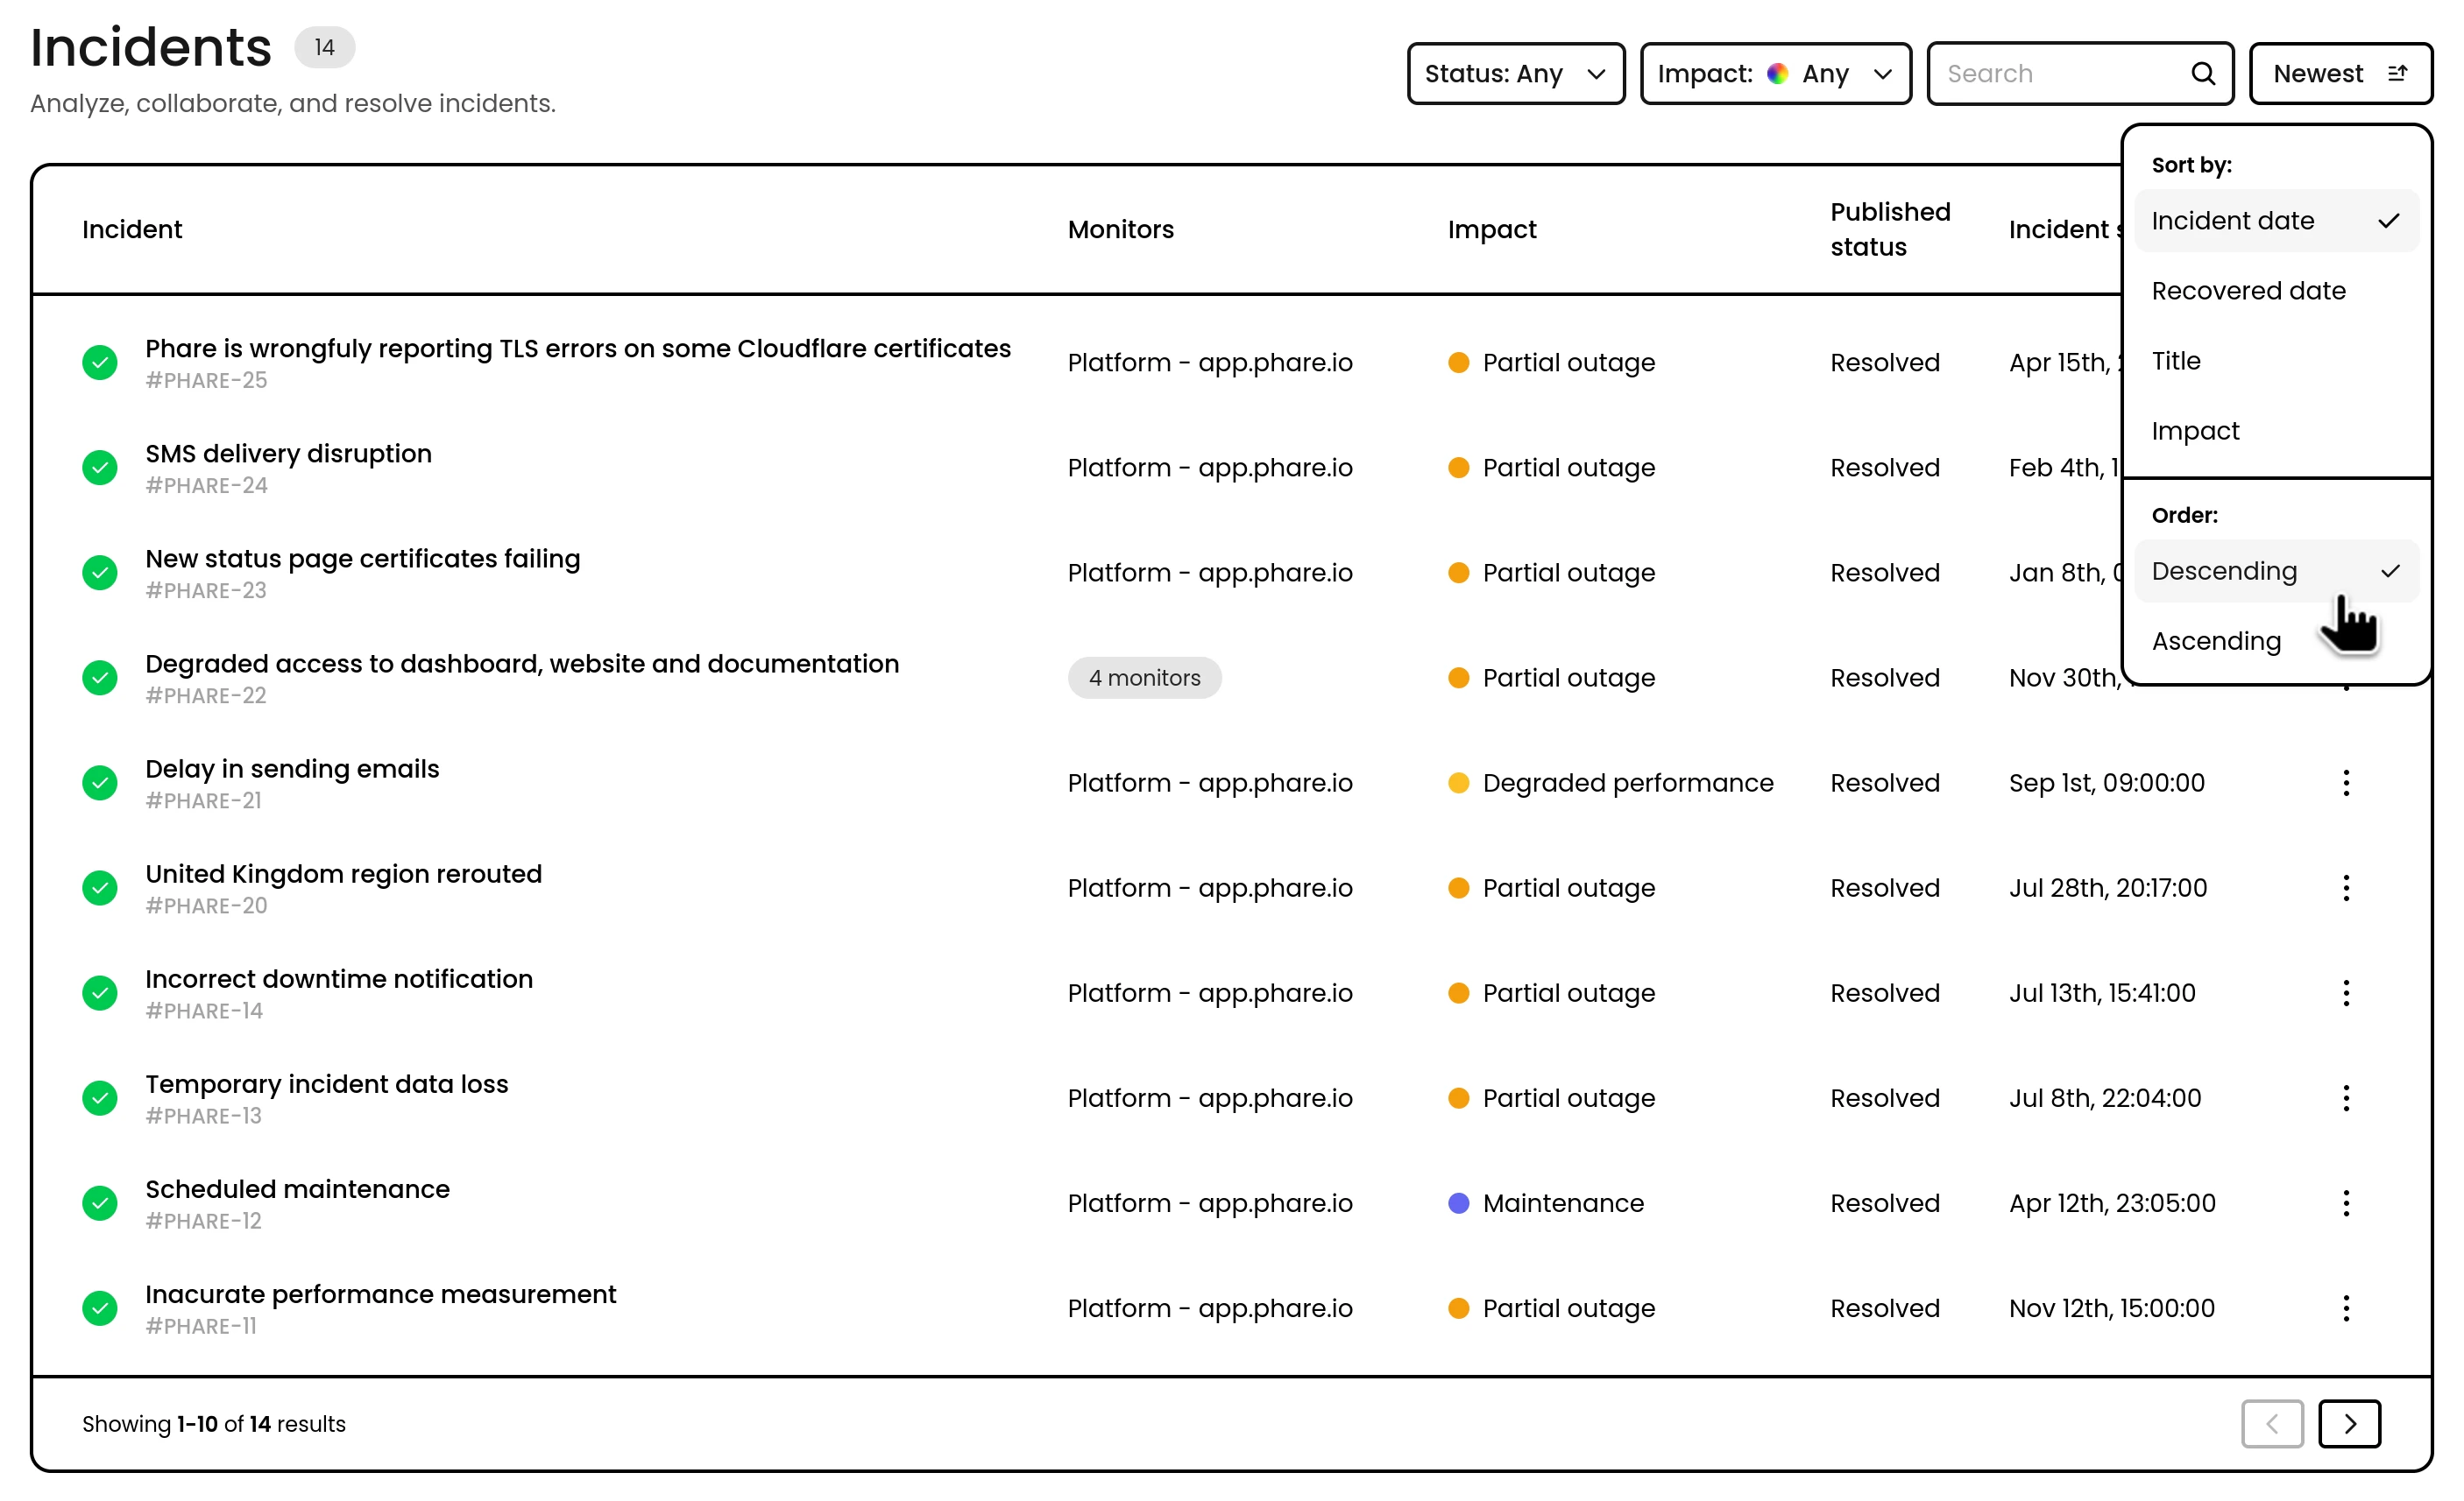
Task: Click status icon for Delay in sending emails
Action: click(x=100, y=783)
